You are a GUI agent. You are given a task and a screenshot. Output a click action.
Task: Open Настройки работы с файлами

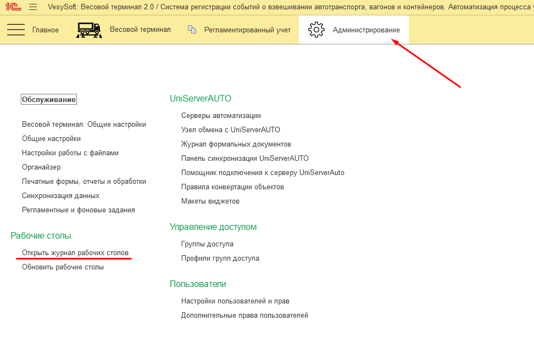click(70, 153)
